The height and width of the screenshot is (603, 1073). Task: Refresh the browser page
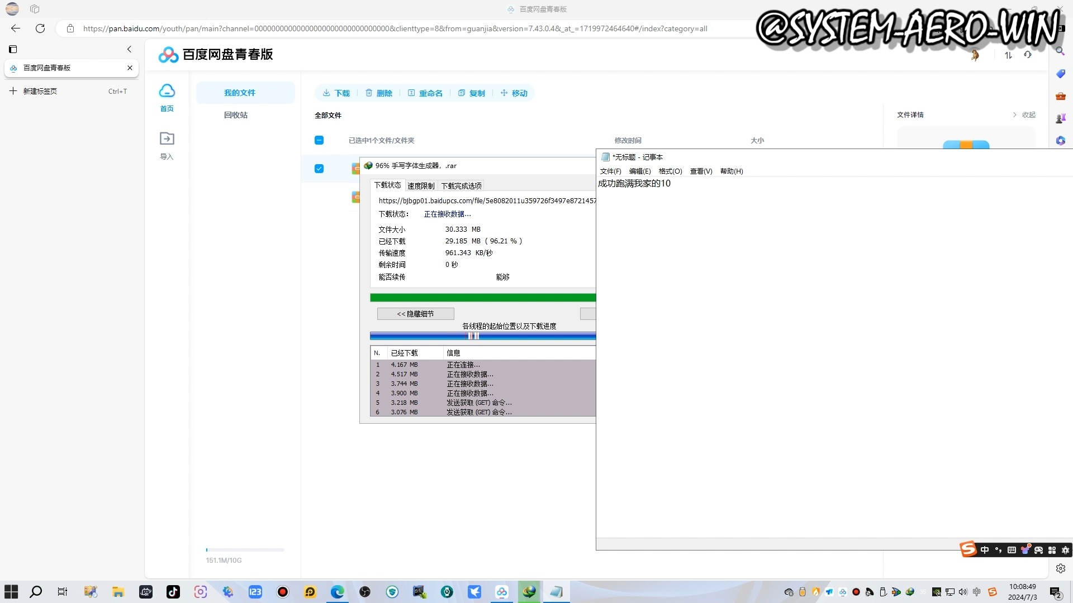point(40,28)
